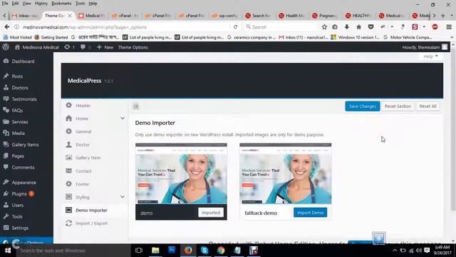
Task: Open File Explorer from taskbar
Action: pyautogui.click(x=155, y=251)
